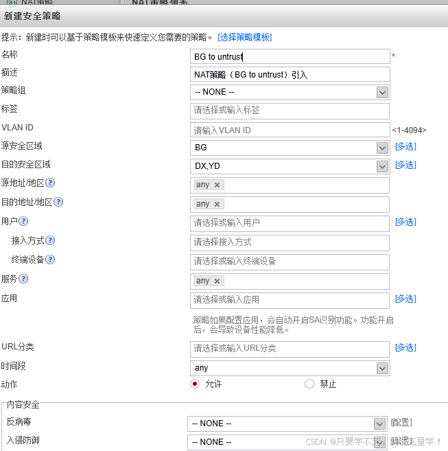Screen dimensions: 448x451
Task: Click 配置 link beside 反病毒
Action: click(x=401, y=423)
